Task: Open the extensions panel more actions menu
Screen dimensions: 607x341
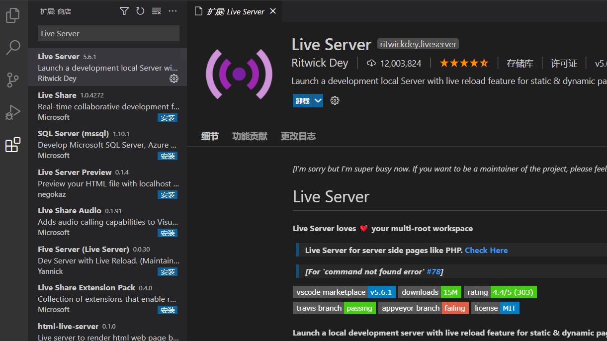Action: tap(173, 11)
